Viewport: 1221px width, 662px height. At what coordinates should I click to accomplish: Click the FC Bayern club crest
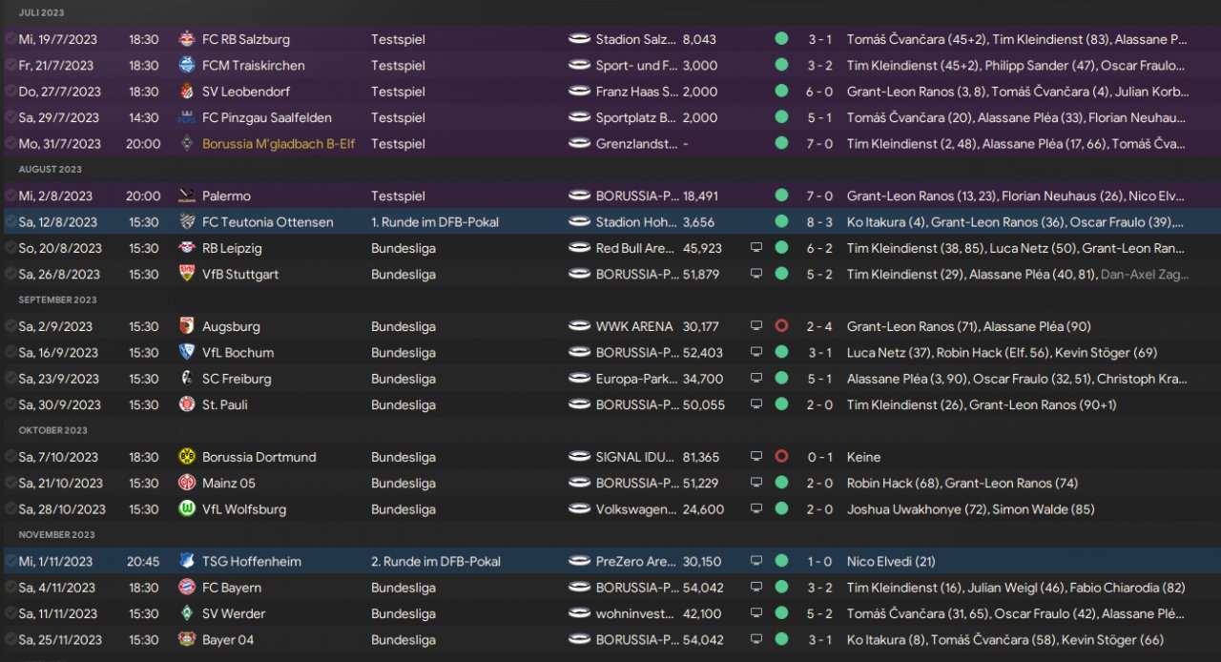(x=187, y=588)
